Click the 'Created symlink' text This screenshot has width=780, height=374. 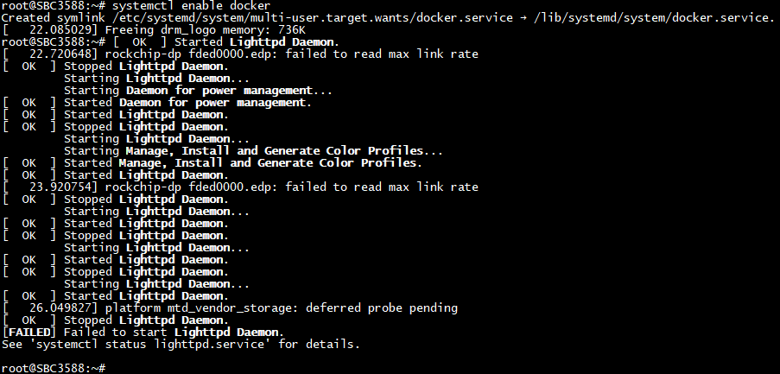point(50,18)
